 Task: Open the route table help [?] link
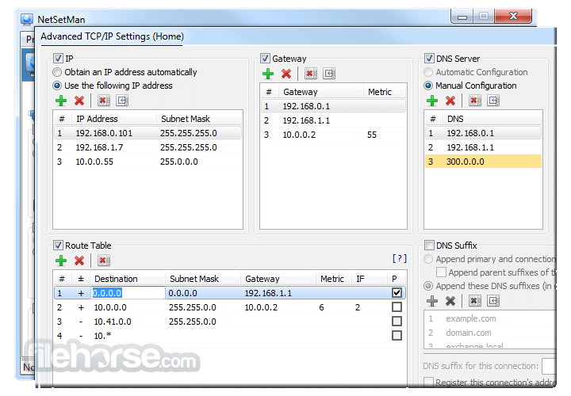pyautogui.click(x=400, y=258)
